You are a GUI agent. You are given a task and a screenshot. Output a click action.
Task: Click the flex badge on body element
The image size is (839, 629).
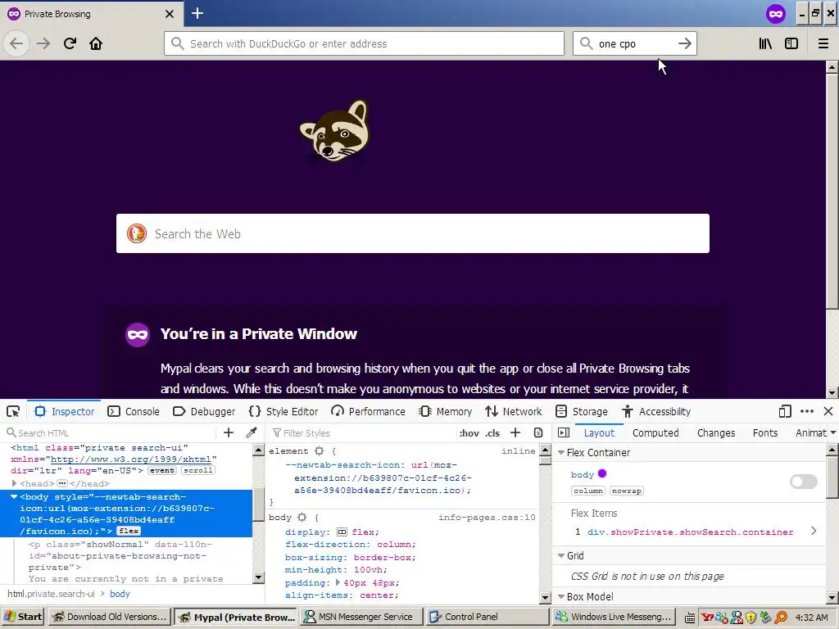(x=129, y=531)
